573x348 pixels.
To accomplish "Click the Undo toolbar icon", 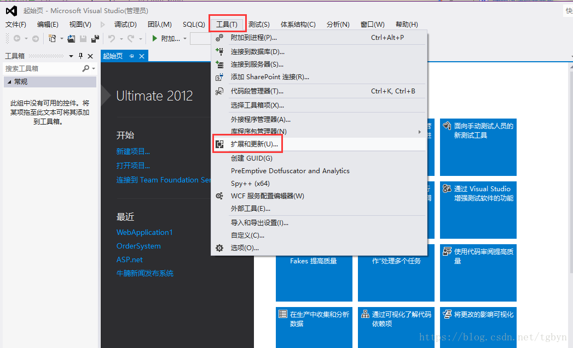I will (112, 38).
